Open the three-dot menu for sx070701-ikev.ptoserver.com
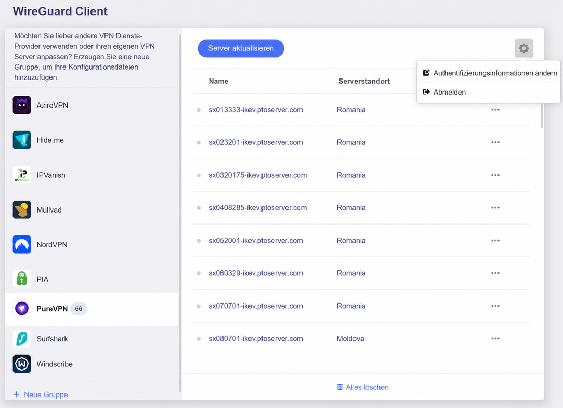The width and height of the screenshot is (563, 408). [x=495, y=306]
